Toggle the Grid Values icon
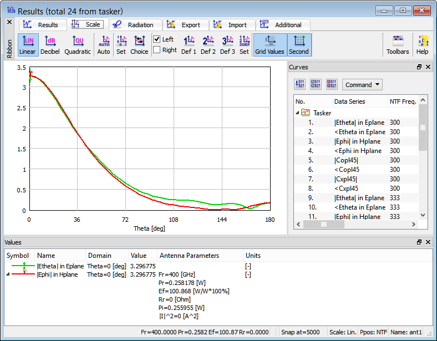The image size is (437, 341). 270,45
